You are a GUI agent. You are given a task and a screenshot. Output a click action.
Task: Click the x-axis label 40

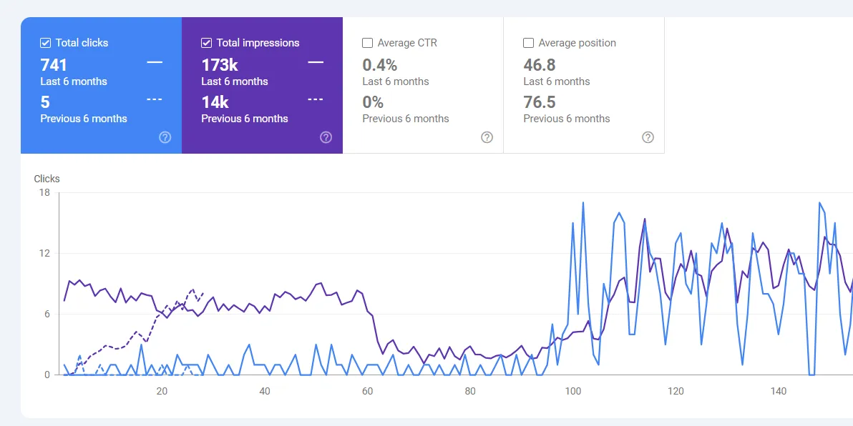[x=264, y=391]
